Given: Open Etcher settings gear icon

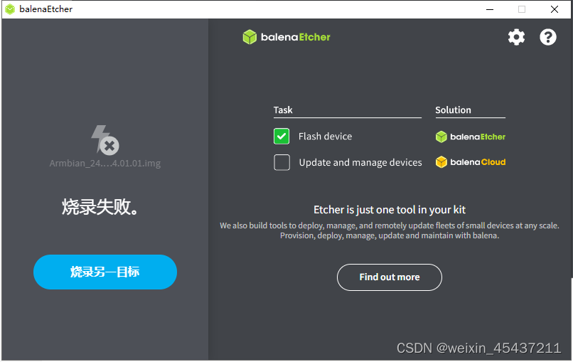Looking at the screenshot, I should 516,37.
